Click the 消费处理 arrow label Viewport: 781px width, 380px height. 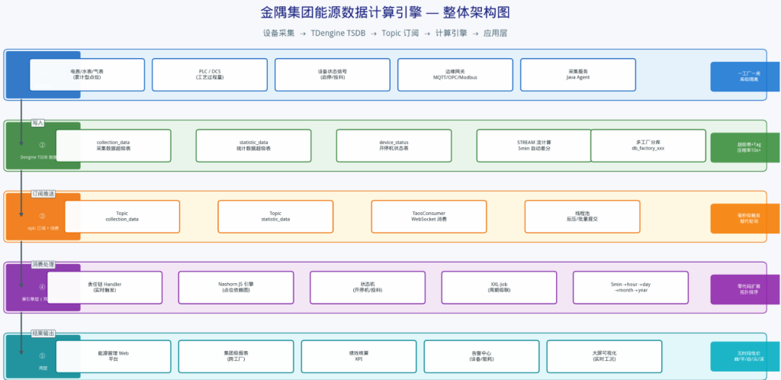tap(43, 264)
